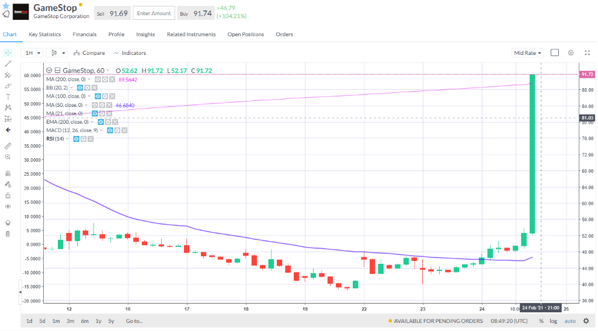Click the trash remove drawings icon
This screenshot has width=598, height=331.
tap(8, 234)
